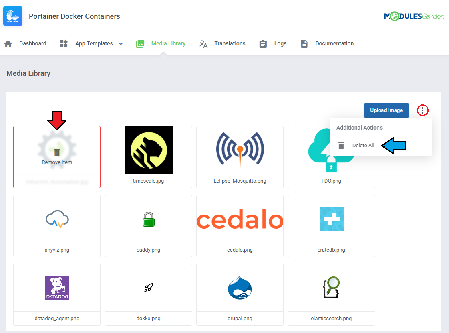
Task: Select the drupal drop thumbnail
Action: (240, 288)
